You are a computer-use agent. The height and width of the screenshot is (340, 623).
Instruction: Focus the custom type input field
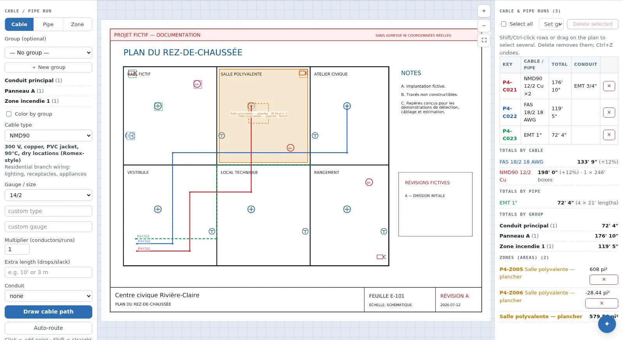[x=48, y=211]
